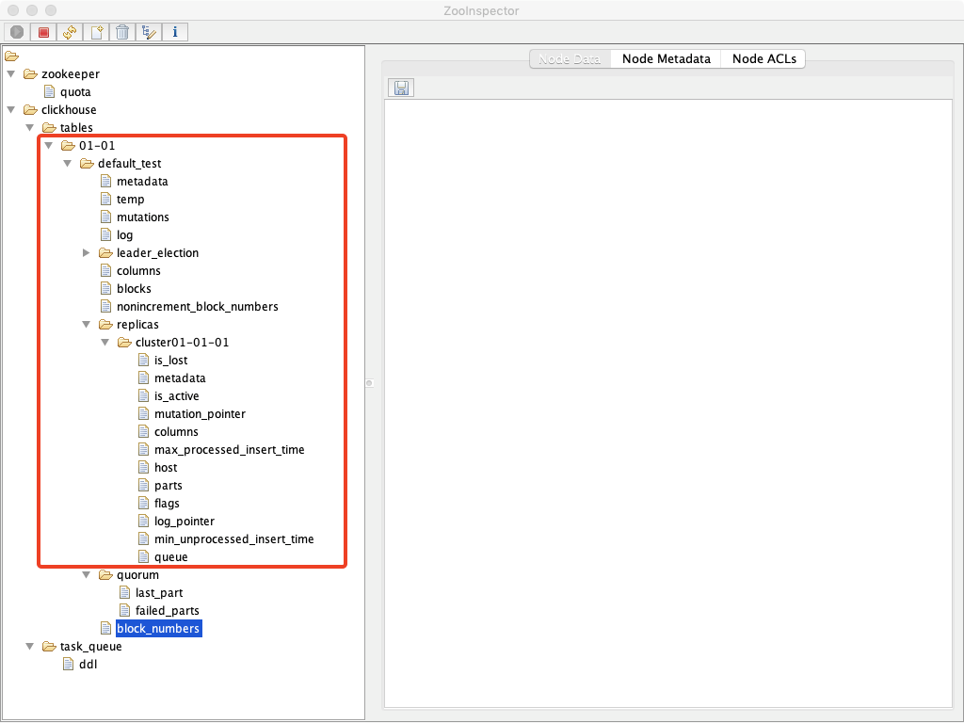Click the leader_election folder icon

coord(105,252)
